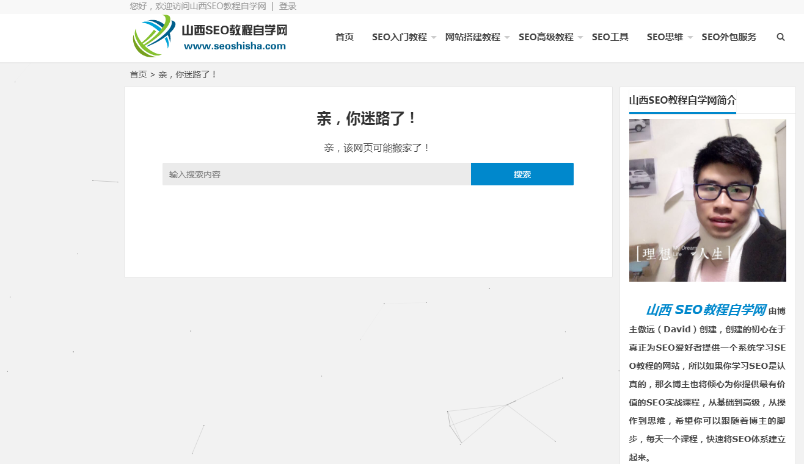This screenshot has height=464, width=804.
Task: Expand the arrow next to 网站搭建教程
Action: [x=507, y=38]
